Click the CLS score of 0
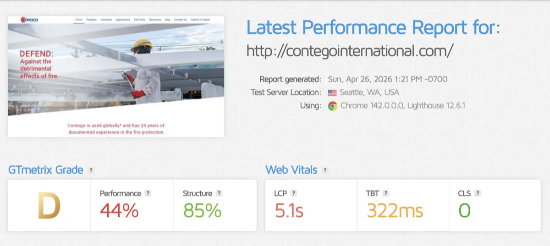550x246 pixels. tap(465, 210)
